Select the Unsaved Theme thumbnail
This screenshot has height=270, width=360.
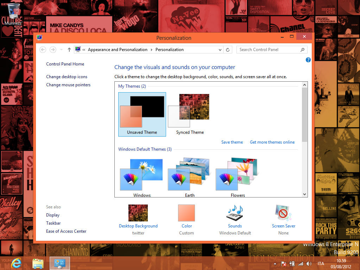coord(142,114)
